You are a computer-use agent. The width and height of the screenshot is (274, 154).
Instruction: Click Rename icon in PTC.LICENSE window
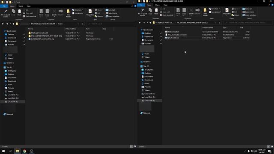(x=197, y=11)
